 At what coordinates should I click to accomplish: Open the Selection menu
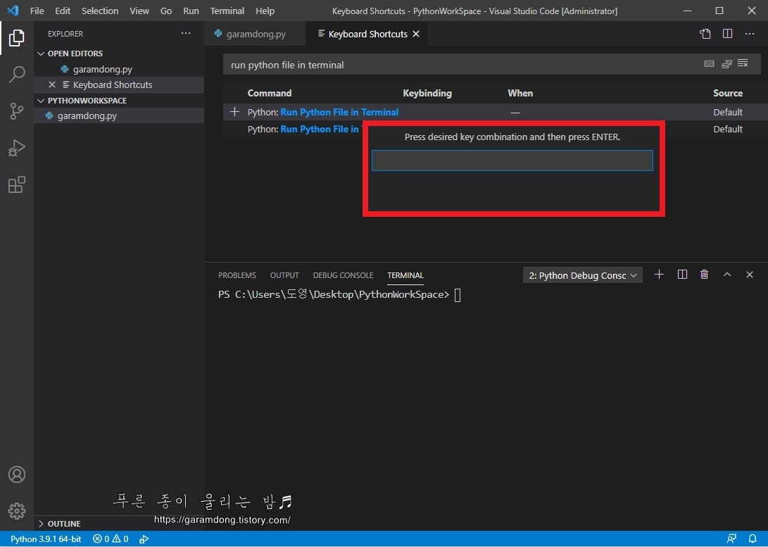100,11
